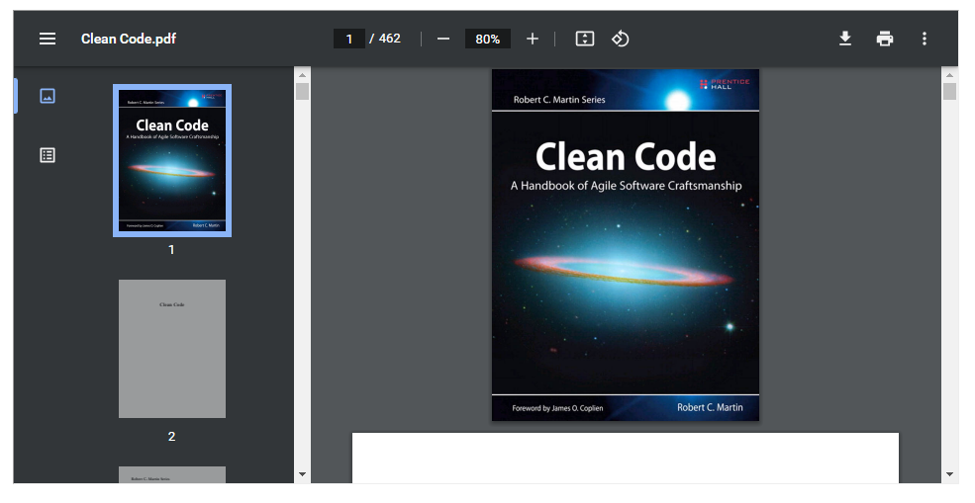Open the more actions three-dot menu
The width and height of the screenshot is (975, 503).
tap(925, 39)
